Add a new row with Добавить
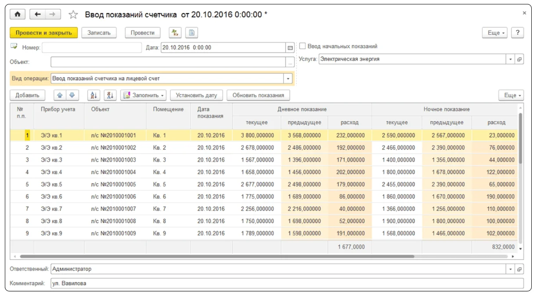The width and height of the screenshot is (537, 297). click(27, 95)
